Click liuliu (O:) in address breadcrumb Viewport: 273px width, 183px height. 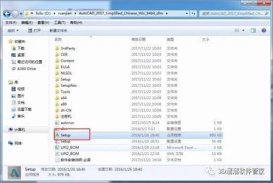click(x=43, y=13)
